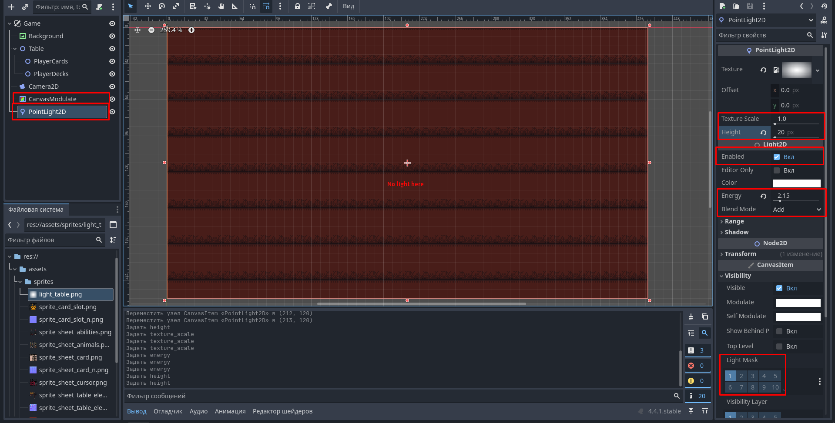Image resolution: width=835 pixels, height=423 pixels.
Task: Open the Blend Mode Add dropdown
Action: (x=797, y=210)
